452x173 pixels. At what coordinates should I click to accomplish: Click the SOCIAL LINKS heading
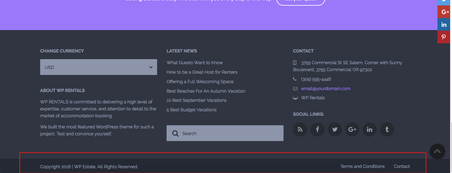pos(308,114)
